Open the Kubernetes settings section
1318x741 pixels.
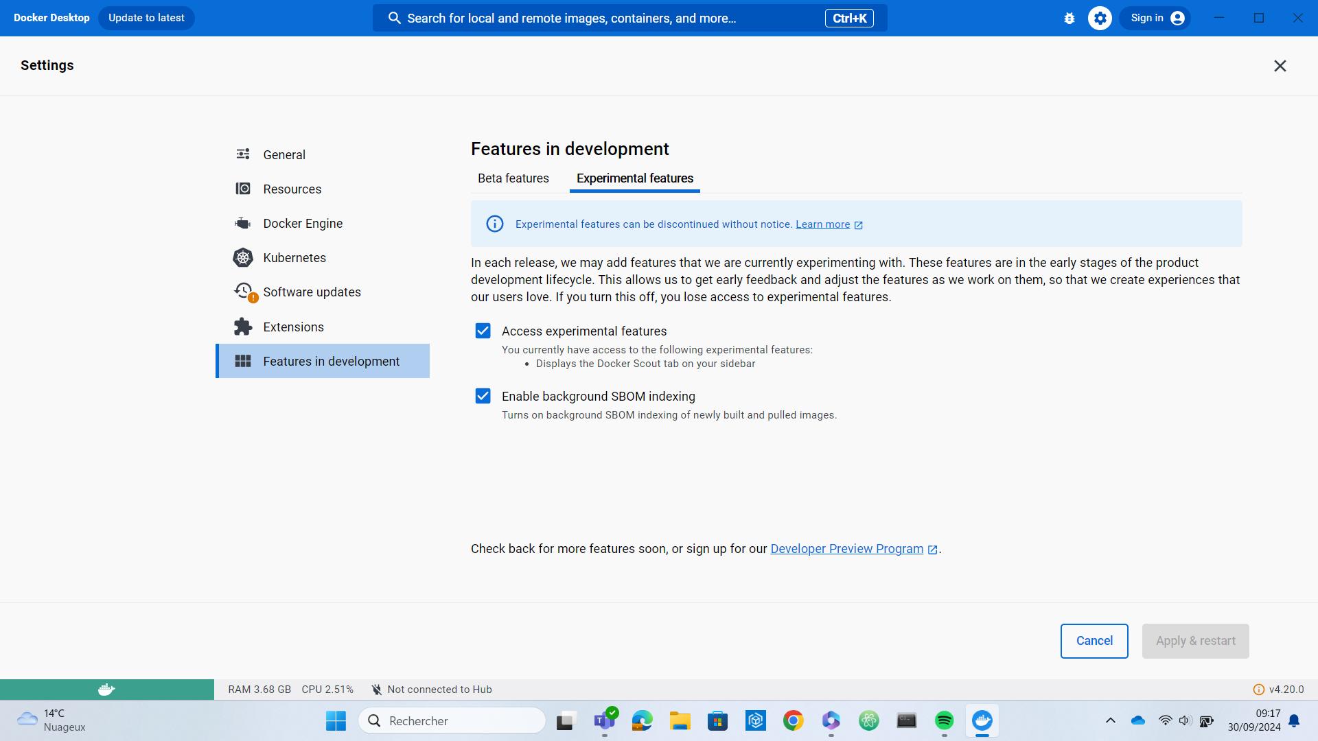pyautogui.click(x=323, y=257)
